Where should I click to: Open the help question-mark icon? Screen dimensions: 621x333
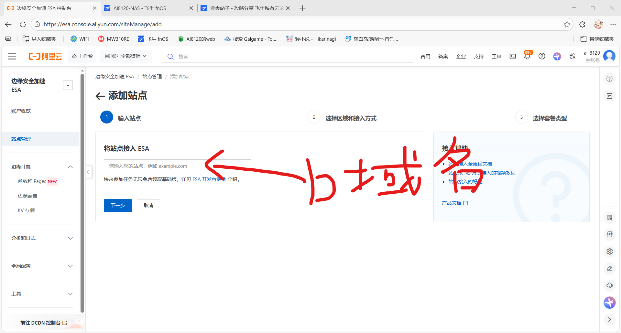[x=542, y=56]
